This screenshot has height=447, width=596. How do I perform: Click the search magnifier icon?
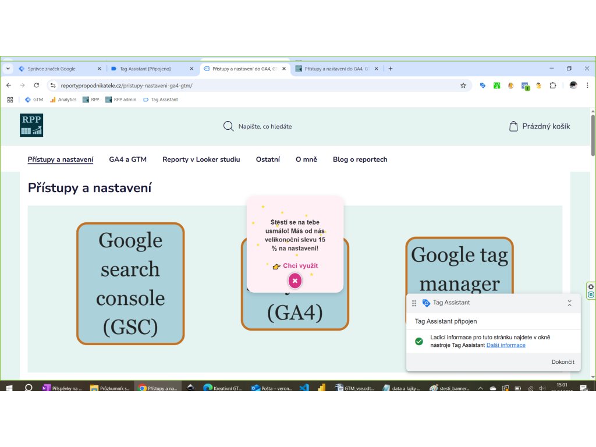coord(229,126)
